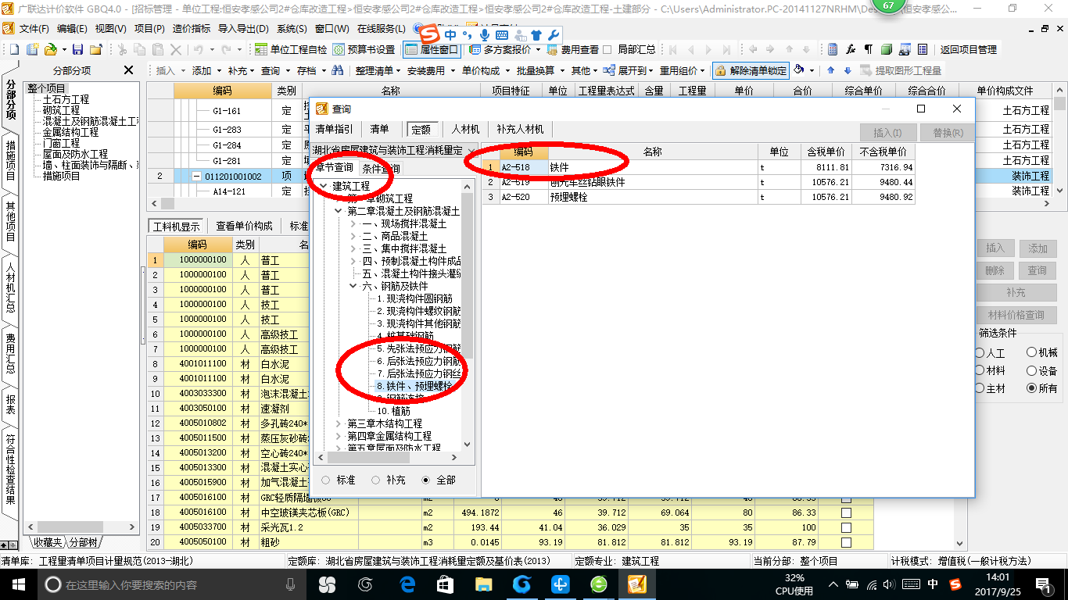This screenshot has width=1068, height=600.
Task: Click the blue move-up arrow icon
Action: 830,70
